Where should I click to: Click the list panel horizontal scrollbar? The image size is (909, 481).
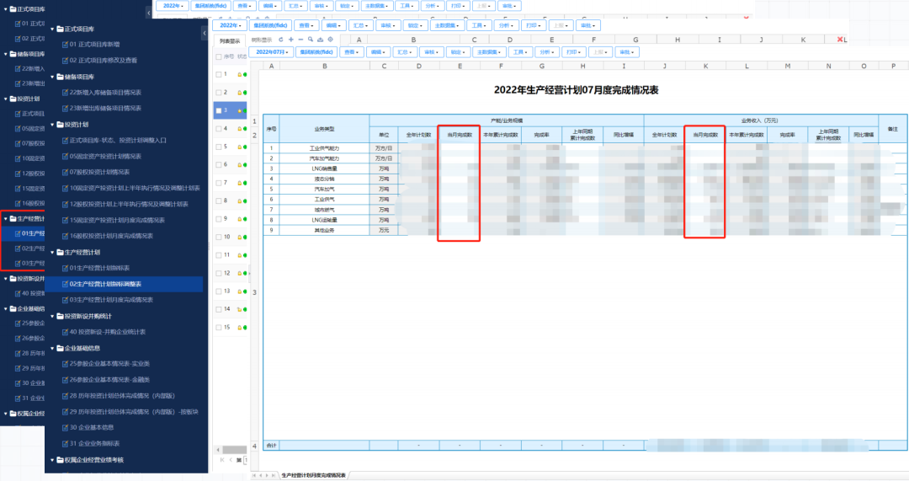(x=234, y=450)
